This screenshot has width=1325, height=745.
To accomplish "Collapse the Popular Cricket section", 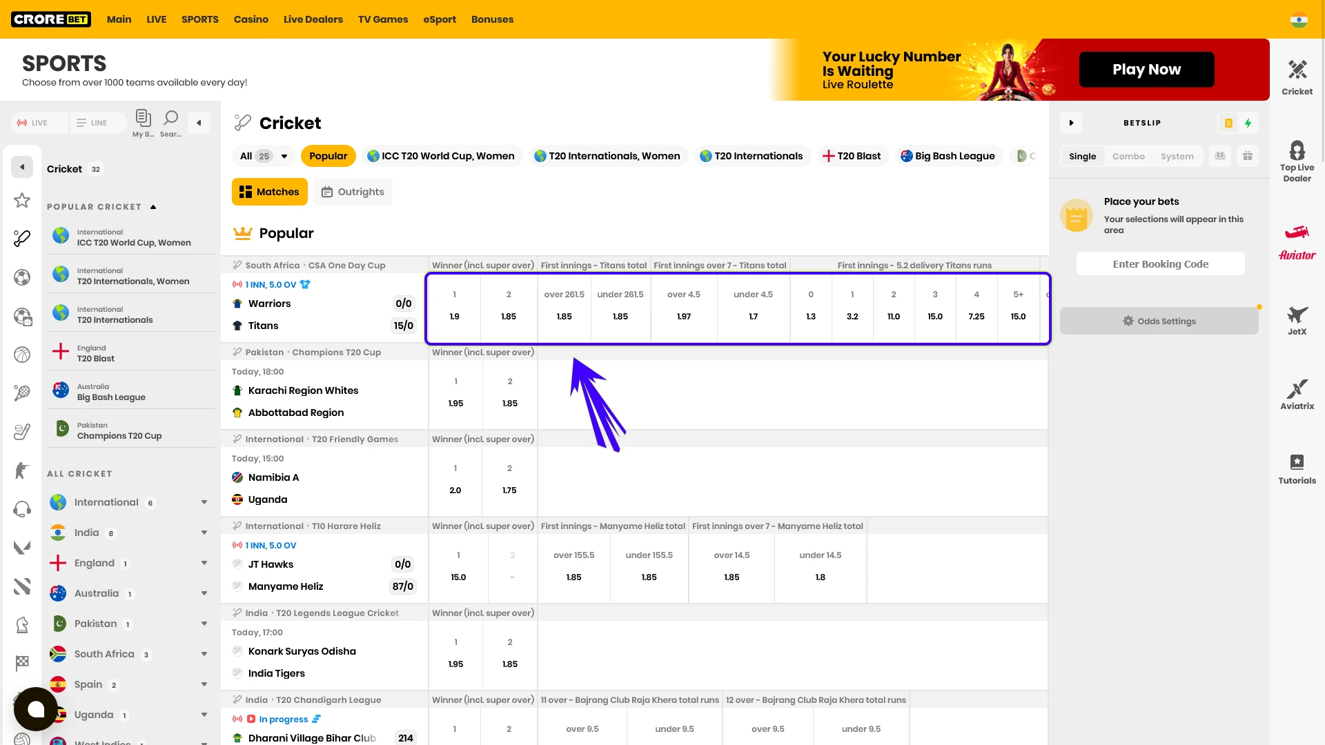I will pyautogui.click(x=153, y=206).
